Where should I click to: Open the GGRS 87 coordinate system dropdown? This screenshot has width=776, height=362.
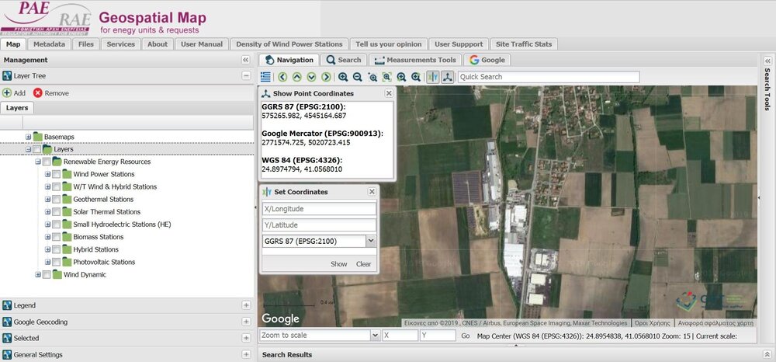[370, 242]
